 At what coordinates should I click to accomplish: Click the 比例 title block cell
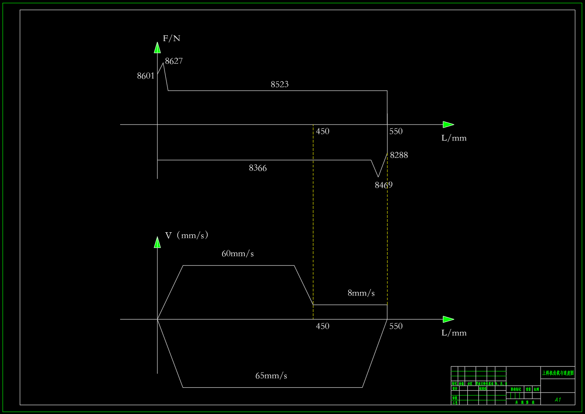coord(536,389)
